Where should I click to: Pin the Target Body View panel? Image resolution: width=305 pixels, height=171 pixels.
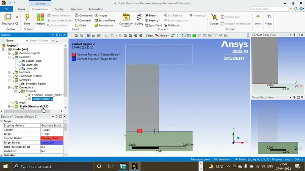294,97
